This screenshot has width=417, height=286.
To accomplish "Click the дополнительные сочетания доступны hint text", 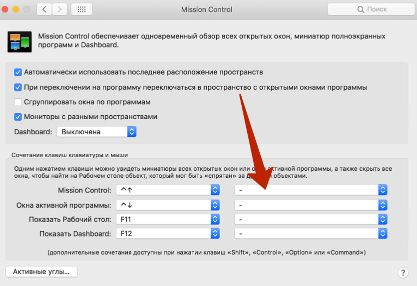I will point(207,252).
